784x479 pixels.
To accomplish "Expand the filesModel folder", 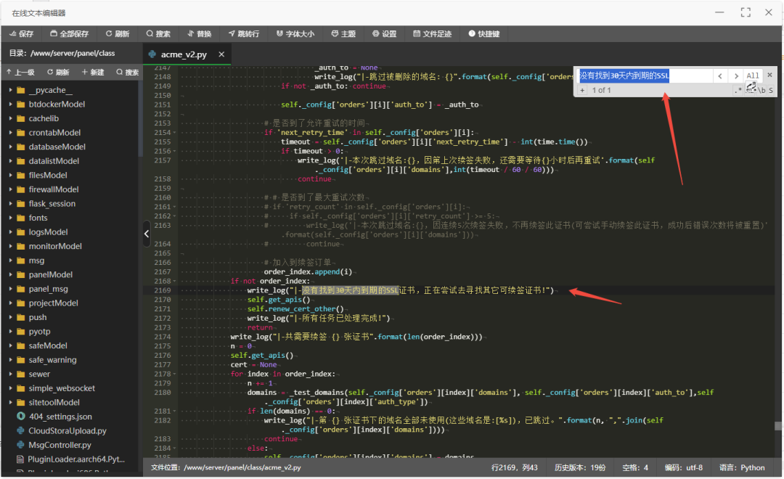I will pos(10,175).
